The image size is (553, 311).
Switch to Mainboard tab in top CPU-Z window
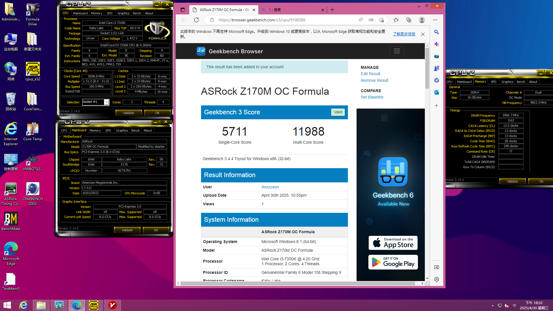click(80, 13)
